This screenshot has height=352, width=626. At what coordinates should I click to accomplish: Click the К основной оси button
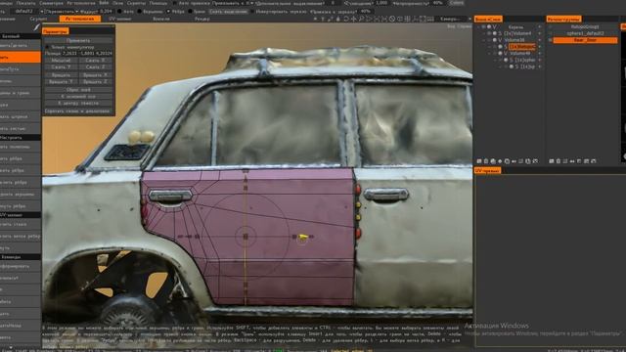tap(78, 96)
